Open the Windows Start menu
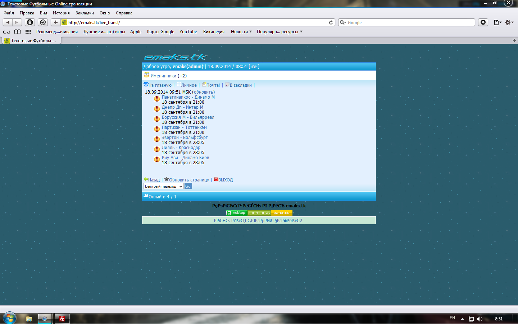 [x=10, y=318]
